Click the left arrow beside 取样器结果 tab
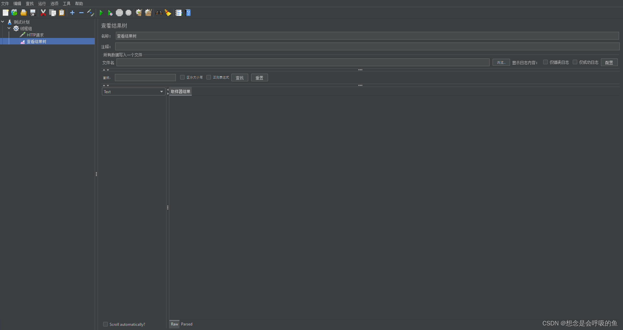Screen dimensions: 623x330 click(168, 90)
